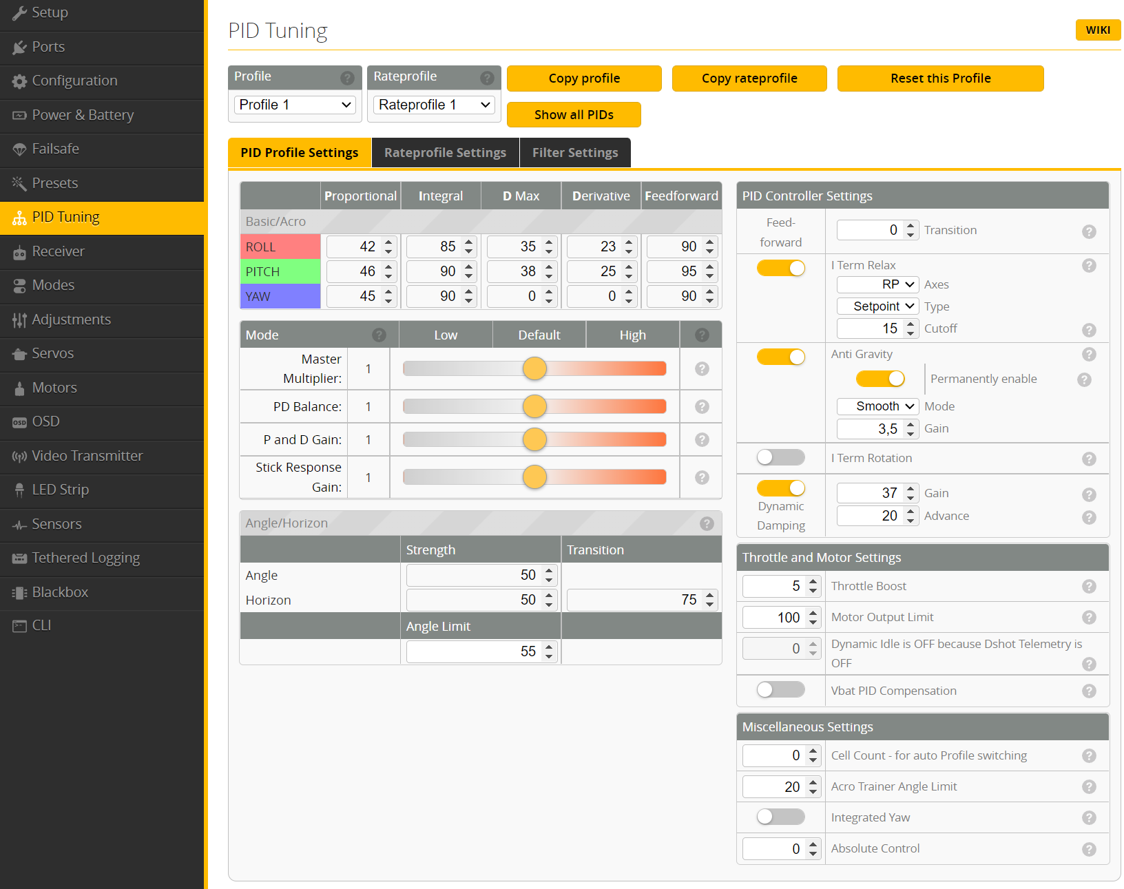Open help icon for Angle/Horizon section
1124x889 pixels.
[x=707, y=524]
